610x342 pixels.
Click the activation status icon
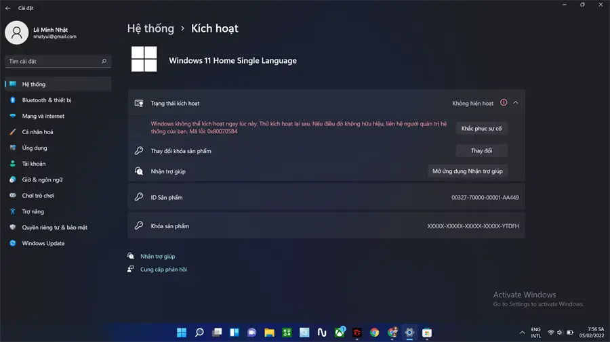point(139,103)
